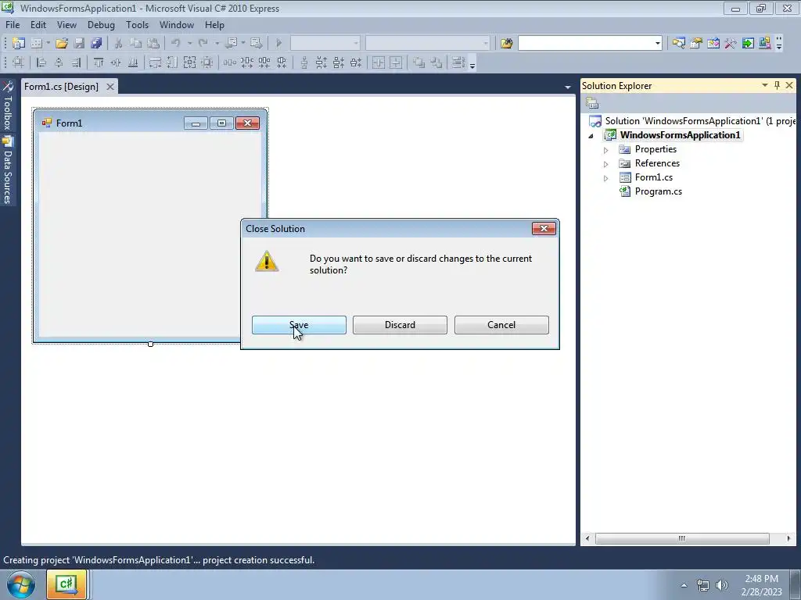
Task: Click the Align Middles layout icon
Action: (x=116, y=62)
